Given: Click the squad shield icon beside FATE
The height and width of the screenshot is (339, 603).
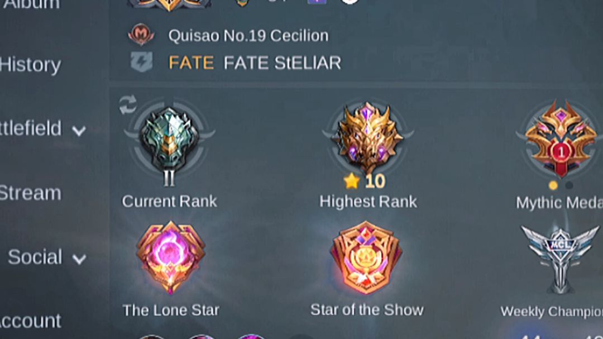Looking at the screenshot, I should pos(141,62).
